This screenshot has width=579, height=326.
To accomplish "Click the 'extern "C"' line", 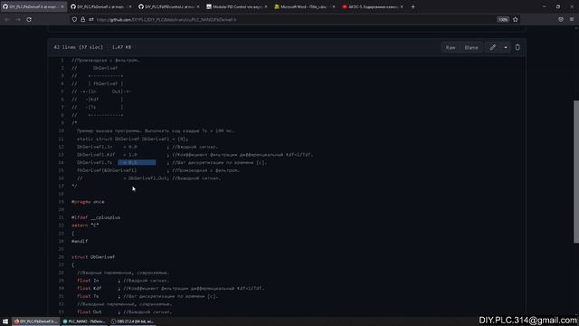I will click(85, 225).
